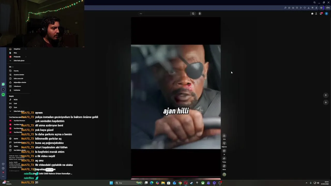
Task: Activate voice search microphone icon
Action: 200,14
